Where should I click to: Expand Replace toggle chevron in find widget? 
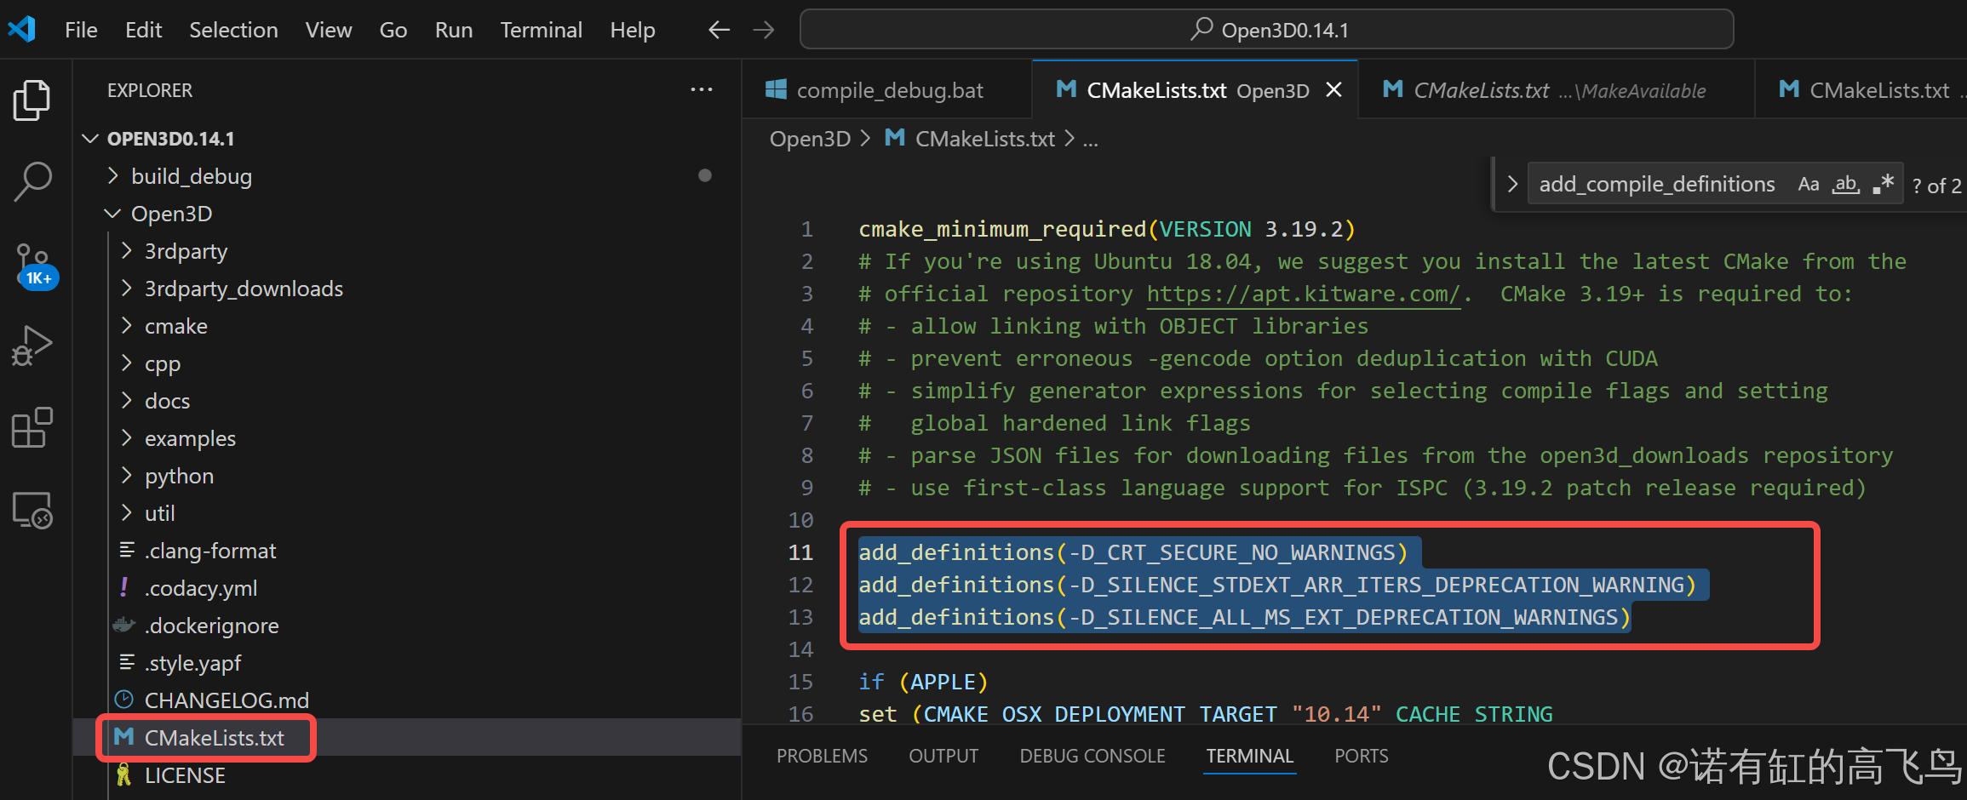pyautogui.click(x=1512, y=184)
